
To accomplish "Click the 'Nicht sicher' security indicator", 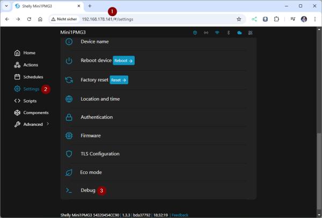I will tap(64, 19).
